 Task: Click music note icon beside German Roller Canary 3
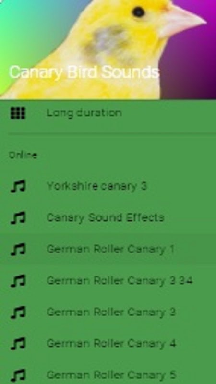(18, 312)
